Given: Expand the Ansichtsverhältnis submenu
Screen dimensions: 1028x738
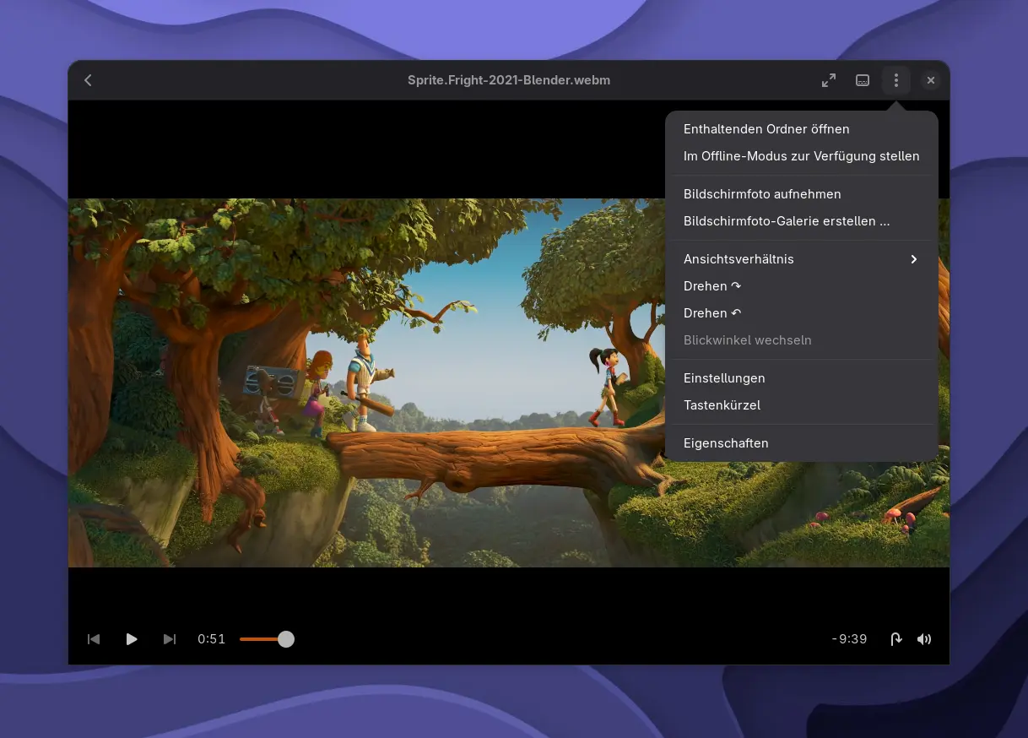Looking at the screenshot, I should pyautogui.click(x=800, y=259).
